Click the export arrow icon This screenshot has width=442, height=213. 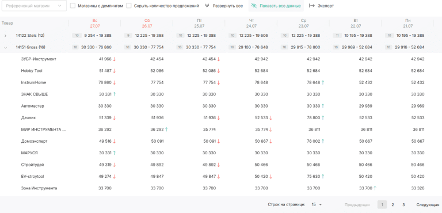click(312, 6)
